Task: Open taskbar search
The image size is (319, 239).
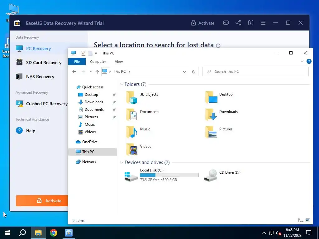Action: click(x=22, y=233)
